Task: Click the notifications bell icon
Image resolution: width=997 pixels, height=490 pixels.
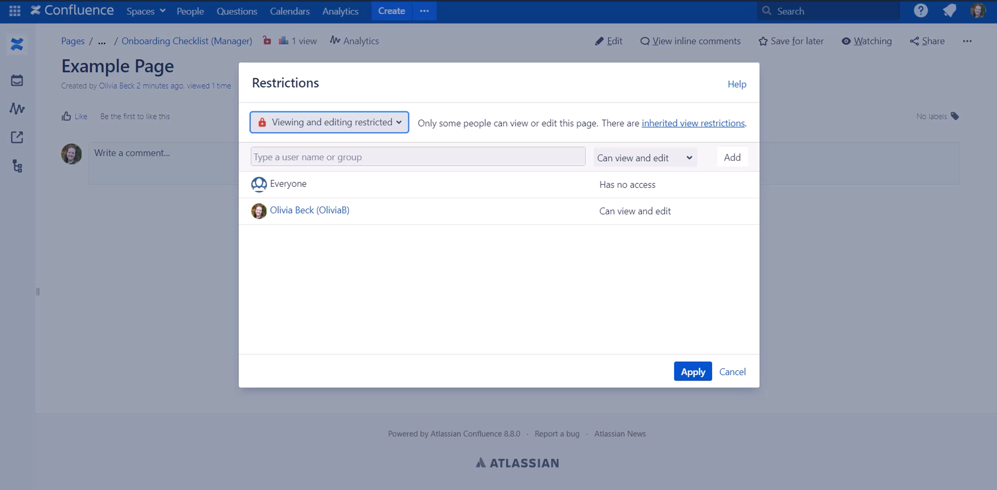Action: click(950, 11)
